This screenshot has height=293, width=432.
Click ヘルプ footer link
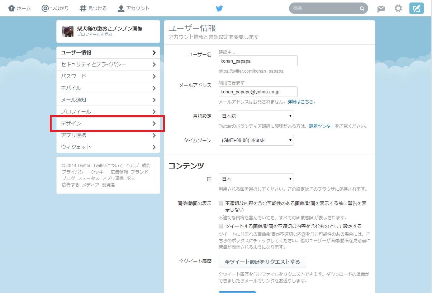pyautogui.click(x=133, y=166)
